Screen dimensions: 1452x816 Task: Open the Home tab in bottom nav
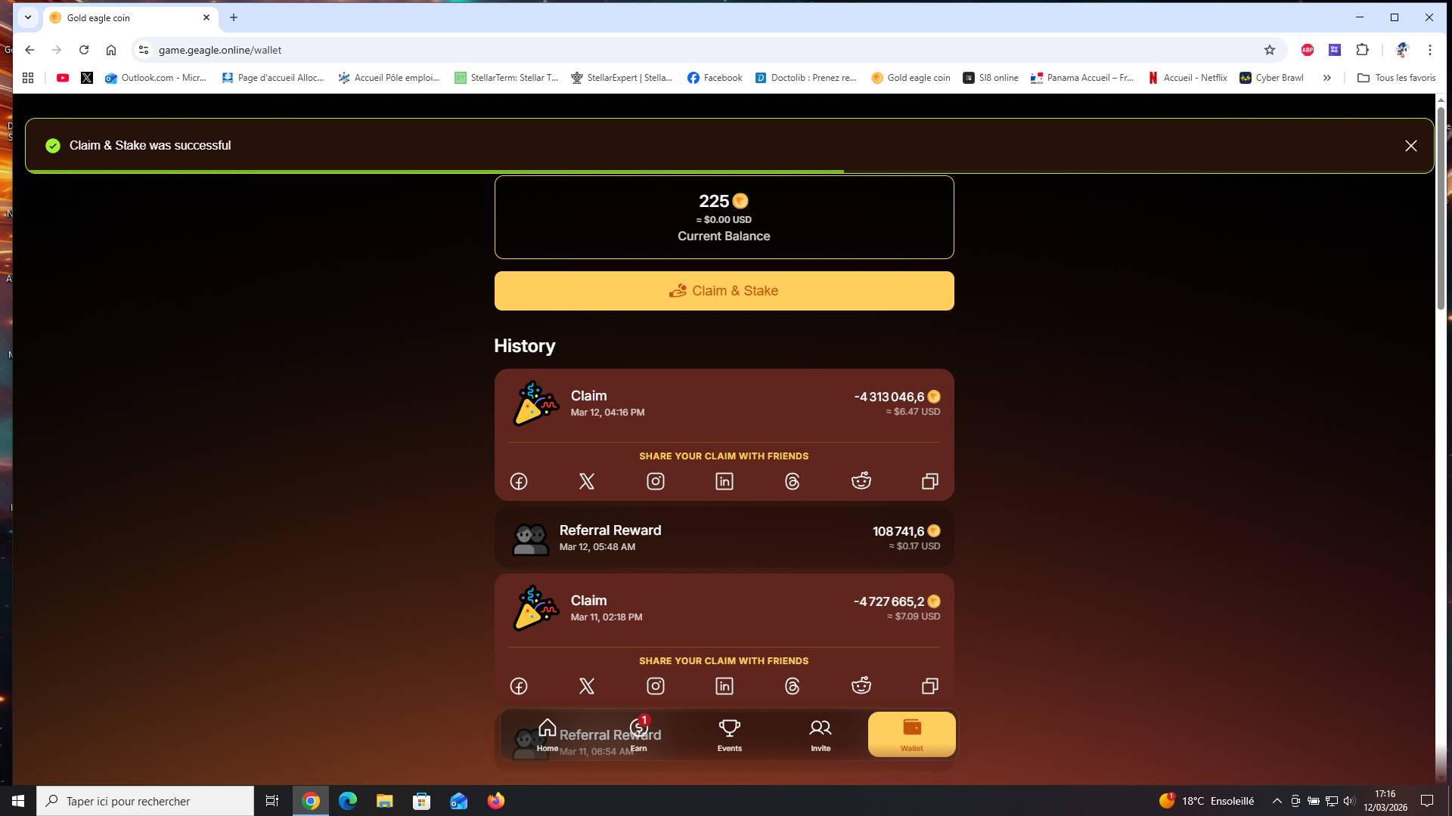548,734
